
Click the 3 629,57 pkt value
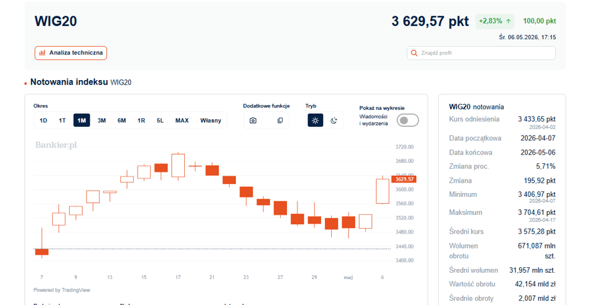(430, 21)
